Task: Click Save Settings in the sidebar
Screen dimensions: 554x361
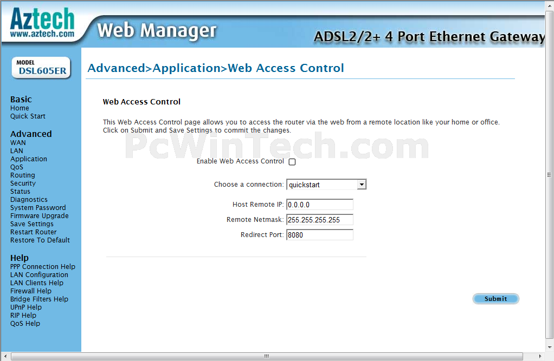Action: pos(32,224)
